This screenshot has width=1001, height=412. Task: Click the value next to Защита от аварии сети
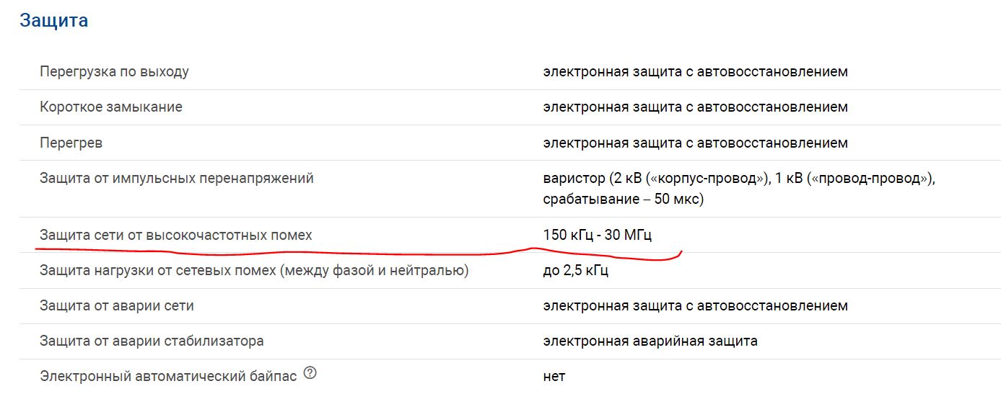coord(695,305)
